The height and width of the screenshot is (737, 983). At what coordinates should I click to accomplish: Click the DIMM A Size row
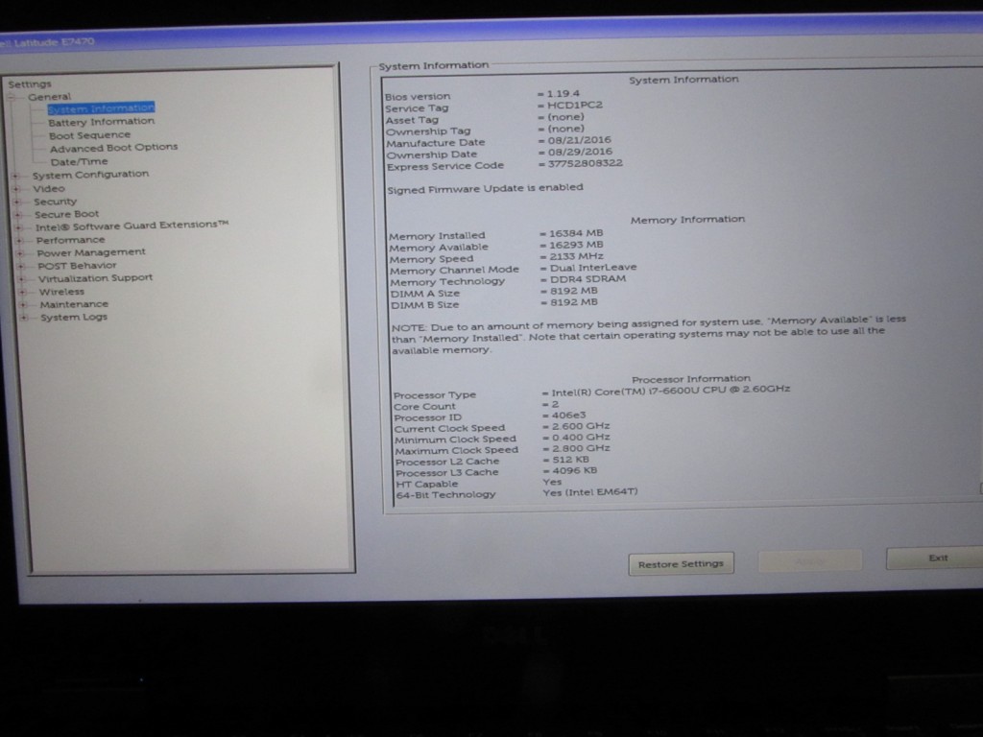click(x=494, y=292)
